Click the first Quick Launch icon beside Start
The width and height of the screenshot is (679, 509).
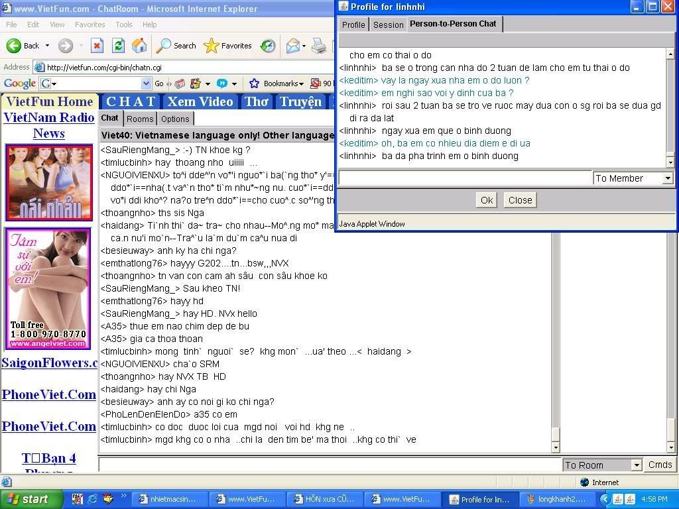[78, 499]
